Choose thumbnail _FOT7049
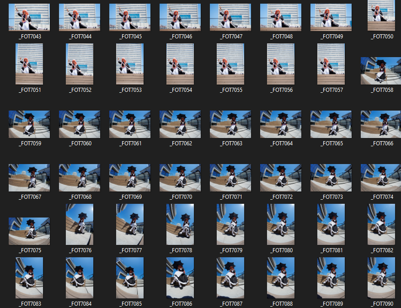This screenshot has width=401, height=308. pos(331,17)
